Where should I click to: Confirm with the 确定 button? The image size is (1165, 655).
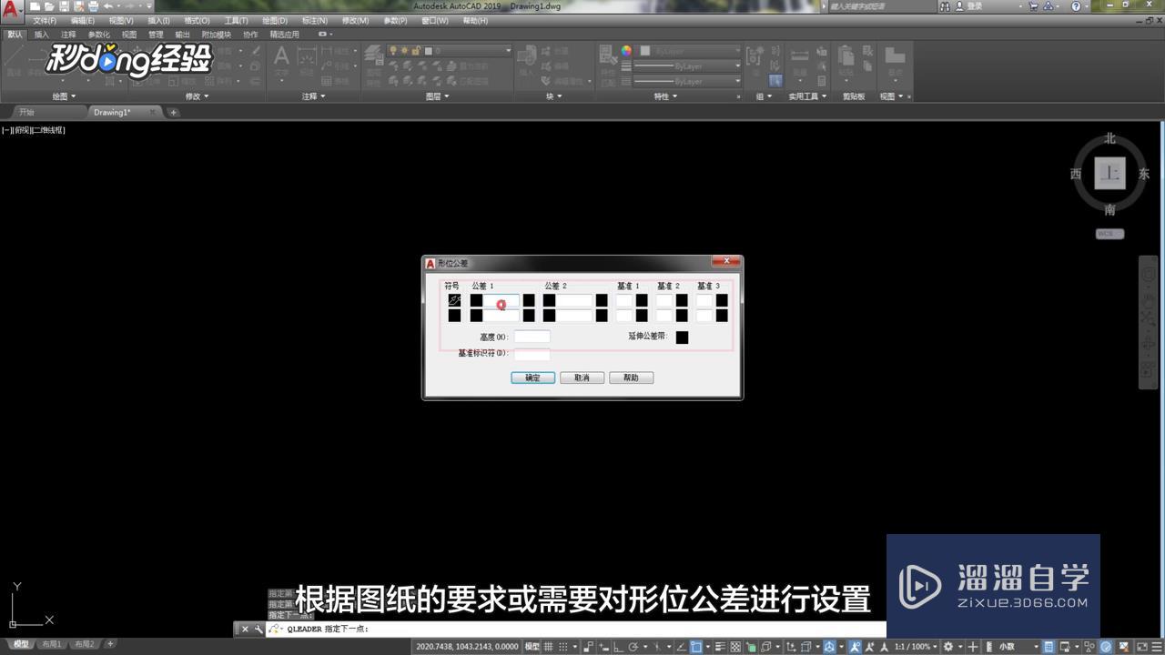tap(532, 378)
